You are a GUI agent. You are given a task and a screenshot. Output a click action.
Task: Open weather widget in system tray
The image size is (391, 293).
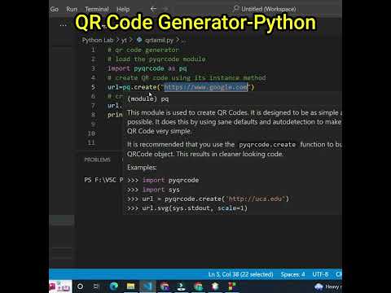327,286
